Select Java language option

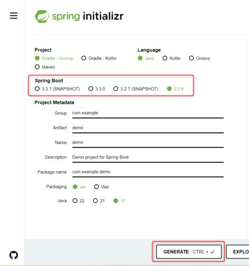click(x=146, y=58)
